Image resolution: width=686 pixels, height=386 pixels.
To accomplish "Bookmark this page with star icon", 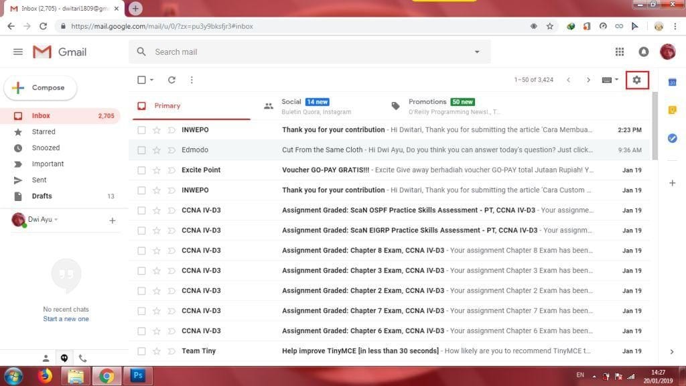I will (550, 26).
